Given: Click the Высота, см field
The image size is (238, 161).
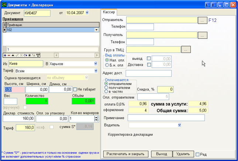Looking at the screenshot, I should (14, 90).
